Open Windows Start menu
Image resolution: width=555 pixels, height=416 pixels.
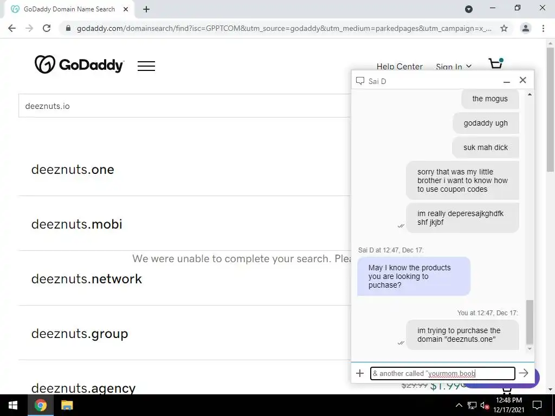point(13,405)
